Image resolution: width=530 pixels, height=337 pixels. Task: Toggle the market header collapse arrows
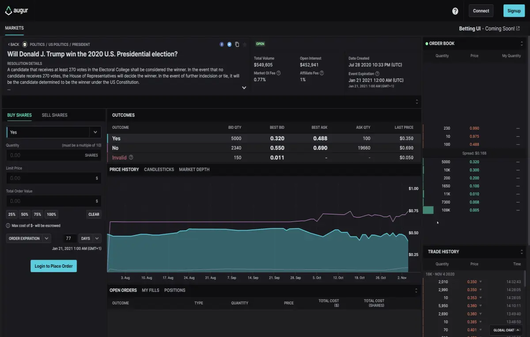click(x=417, y=102)
